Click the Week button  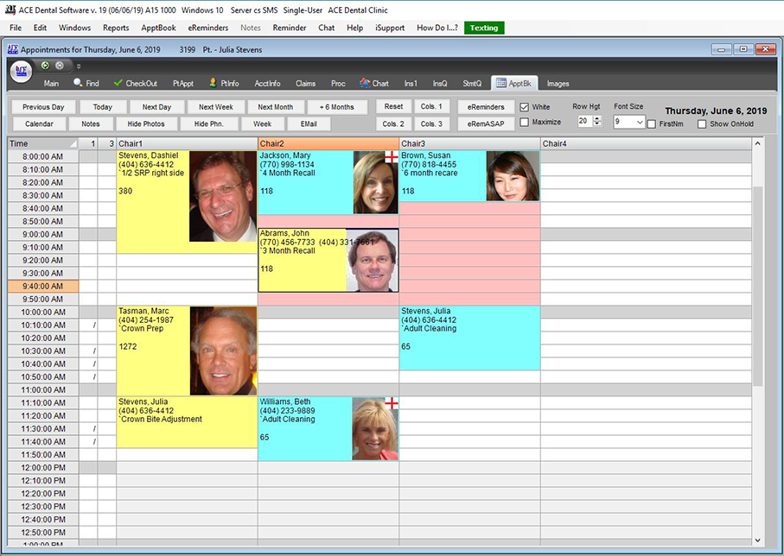tap(263, 123)
